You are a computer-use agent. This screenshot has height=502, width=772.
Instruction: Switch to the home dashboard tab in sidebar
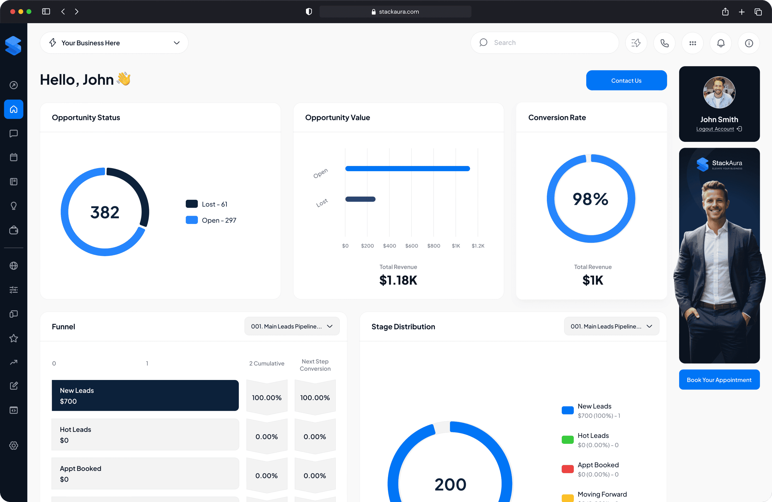pyautogui.click(x=14, y=109)
